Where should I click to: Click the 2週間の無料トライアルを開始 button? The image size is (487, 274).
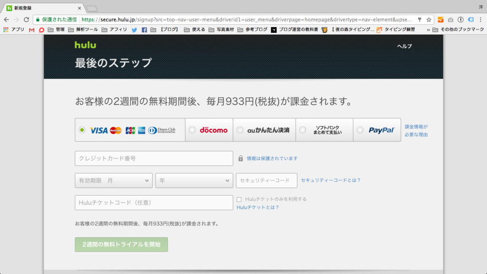click(121, 245)
